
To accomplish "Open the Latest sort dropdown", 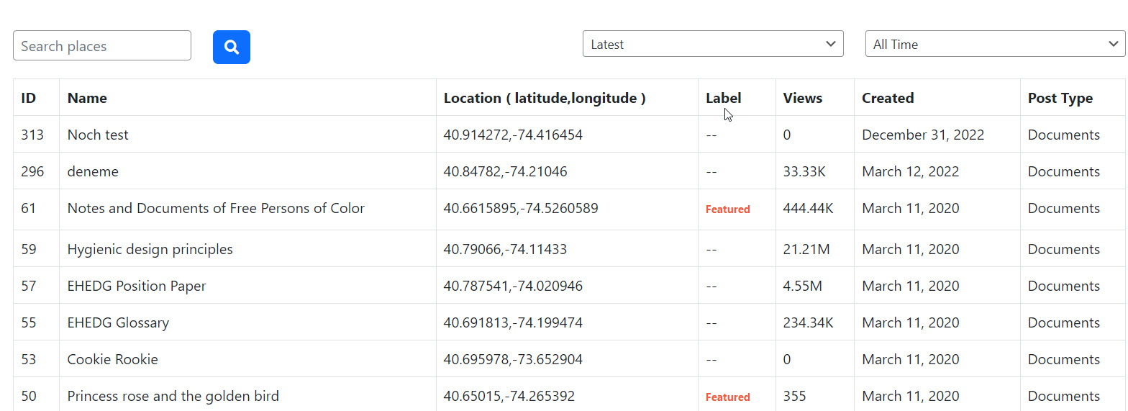I will click(x=712, y=44).
